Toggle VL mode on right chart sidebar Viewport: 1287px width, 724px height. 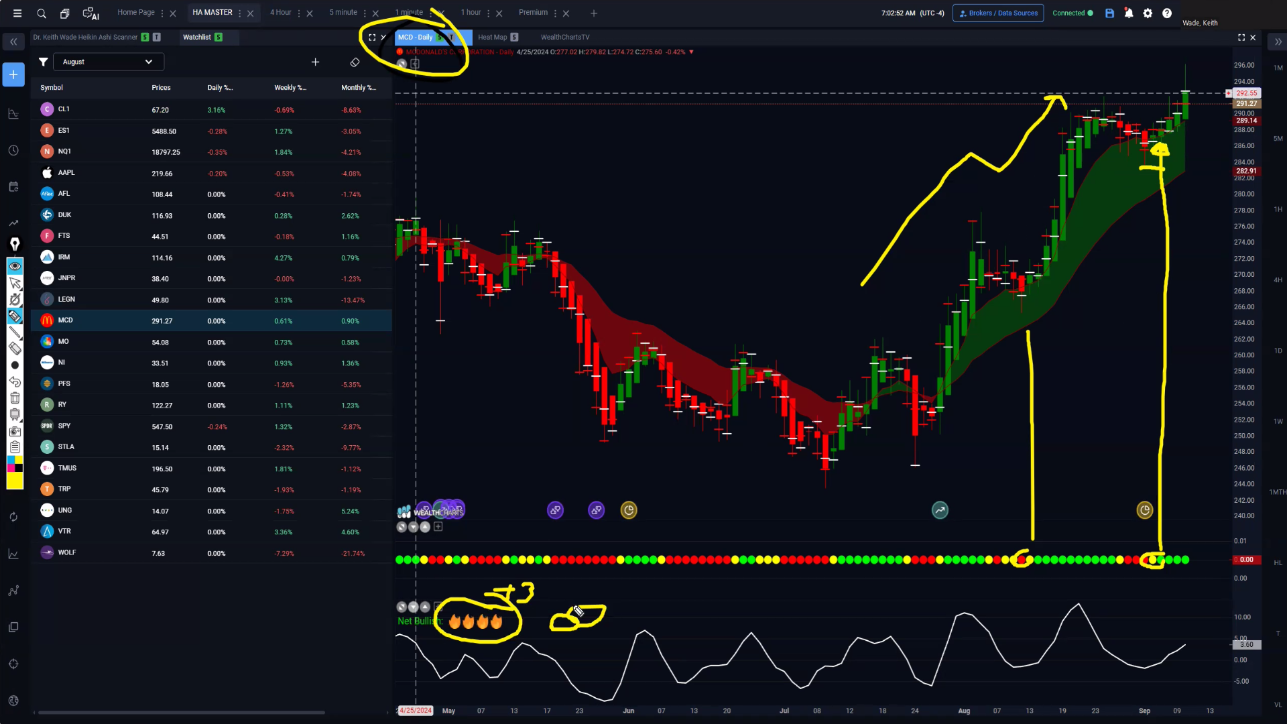[1278, 705]
